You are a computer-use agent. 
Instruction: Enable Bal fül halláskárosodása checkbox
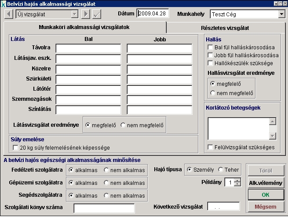[210, 48]
